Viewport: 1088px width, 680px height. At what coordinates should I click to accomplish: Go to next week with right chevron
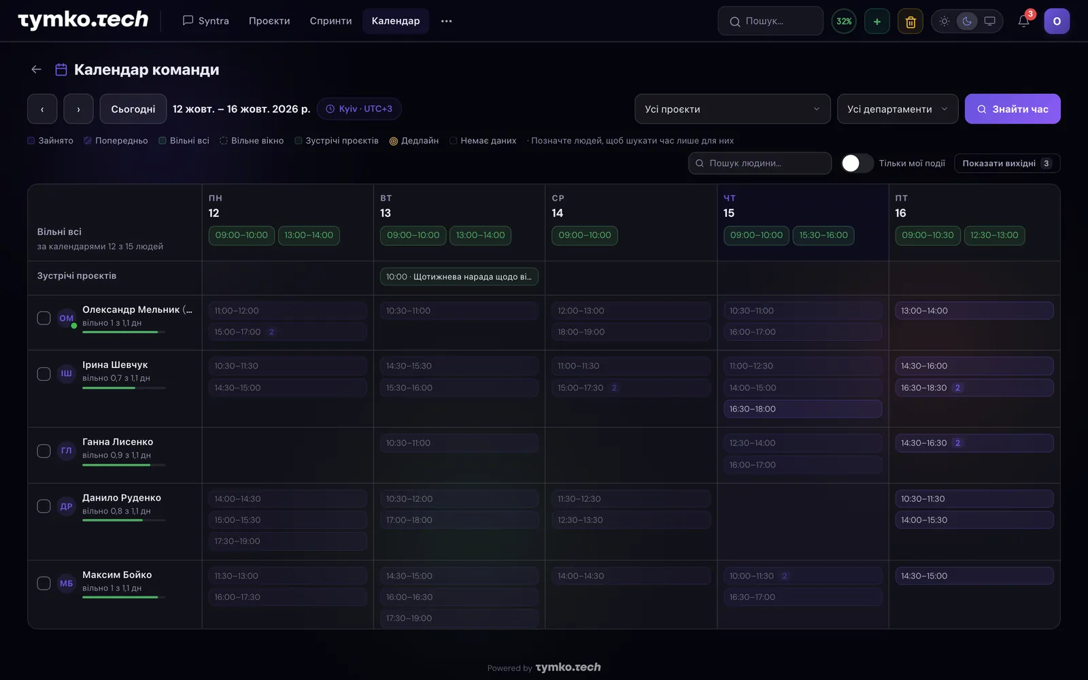point(78,109)
